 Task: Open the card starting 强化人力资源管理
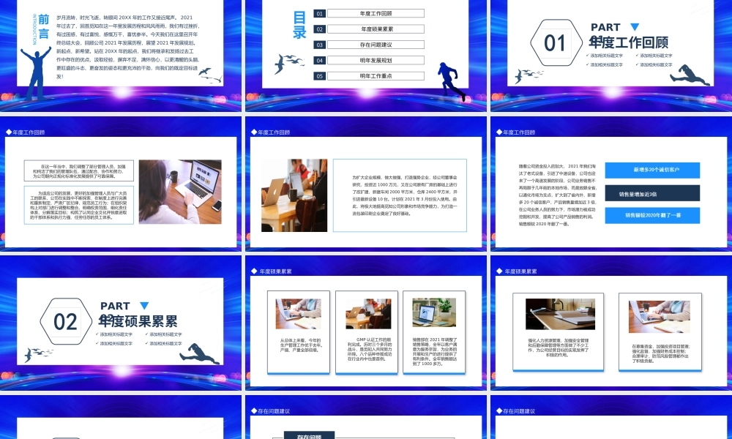[x=558, y=331]
